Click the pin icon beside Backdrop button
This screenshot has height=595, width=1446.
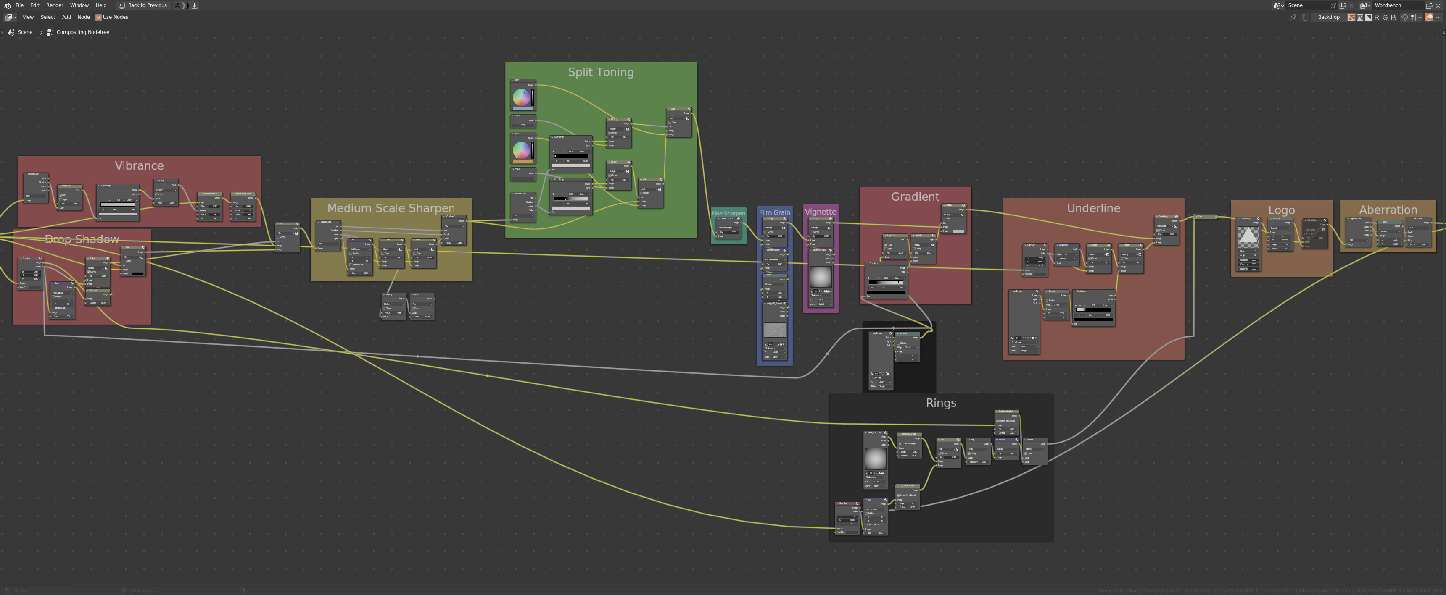pos(1293,17)
